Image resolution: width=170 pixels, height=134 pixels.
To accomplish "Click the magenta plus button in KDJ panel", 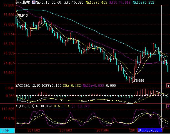I will [168, 106].
